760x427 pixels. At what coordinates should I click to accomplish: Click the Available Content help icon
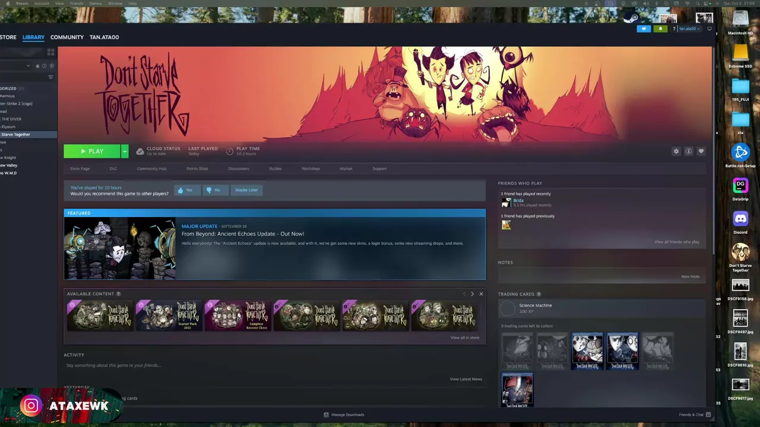click(118, 294)
